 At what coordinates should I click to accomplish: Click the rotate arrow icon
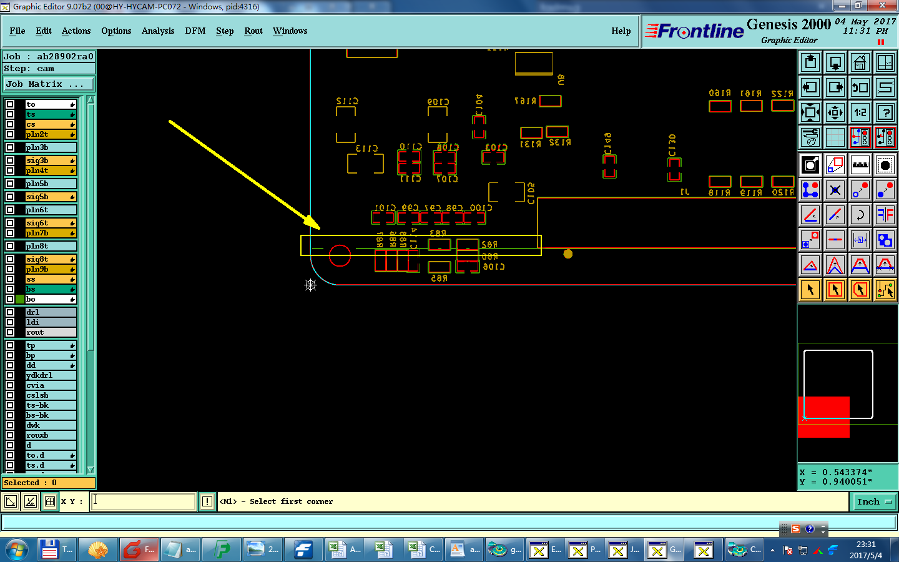860,215
